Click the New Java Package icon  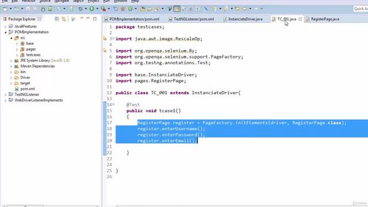click(122, 9)
